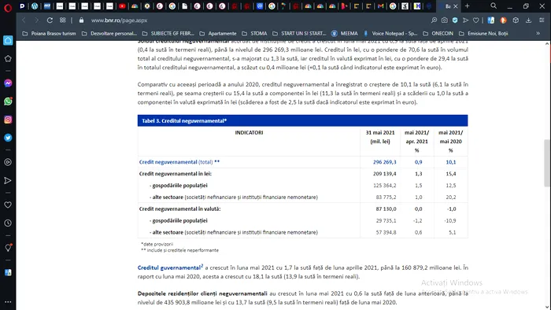
Task: Expand the ONECOIN bookmark folder
Action: coord(438,33)
